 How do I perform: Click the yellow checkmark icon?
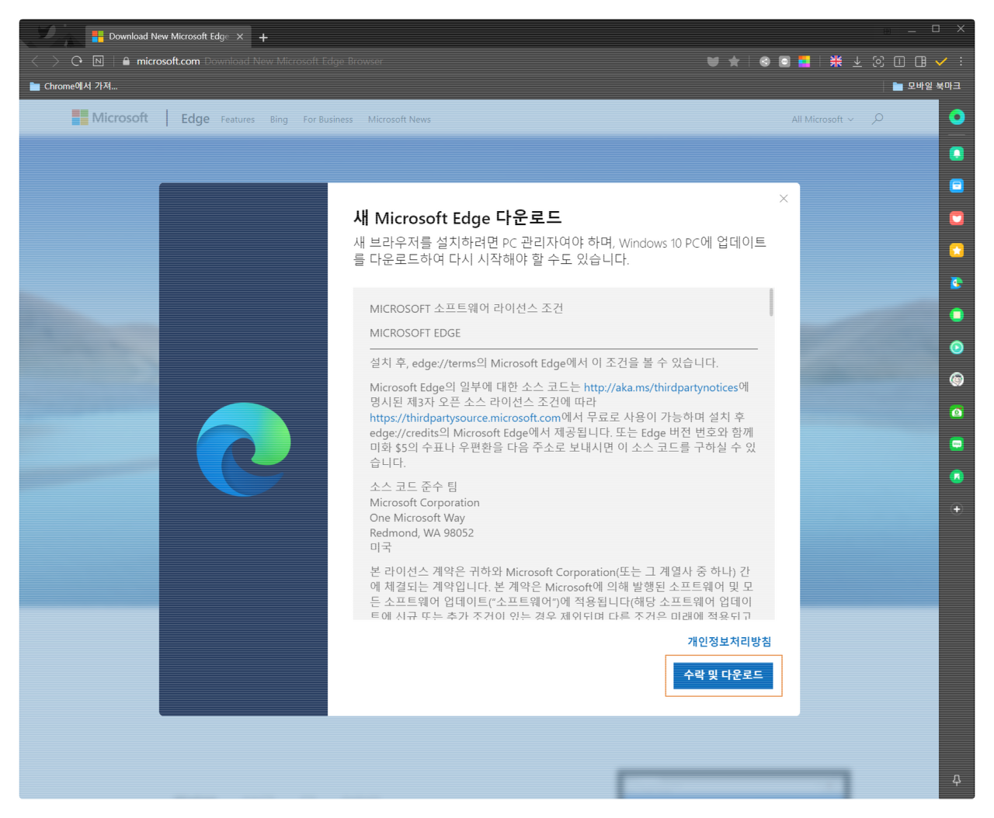[941, 61]
